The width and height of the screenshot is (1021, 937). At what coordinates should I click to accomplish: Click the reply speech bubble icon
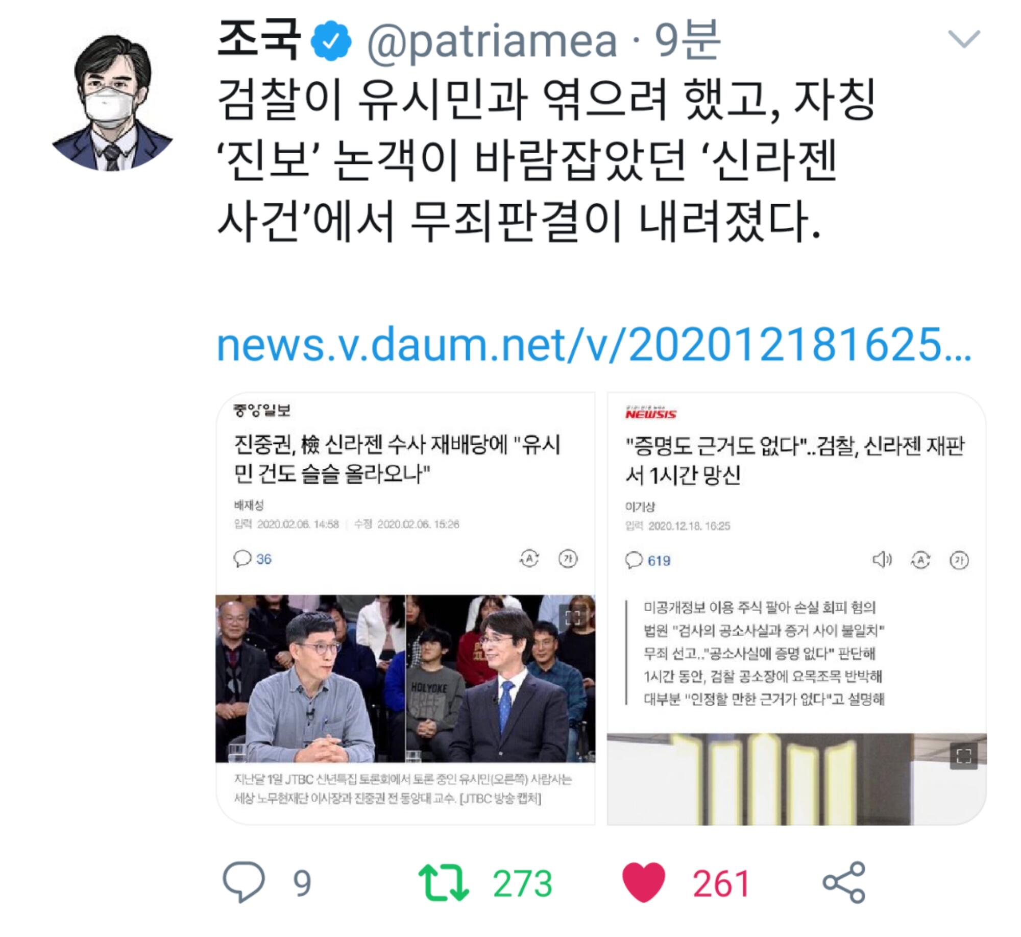pyautogui.click(x=244, y=882)
